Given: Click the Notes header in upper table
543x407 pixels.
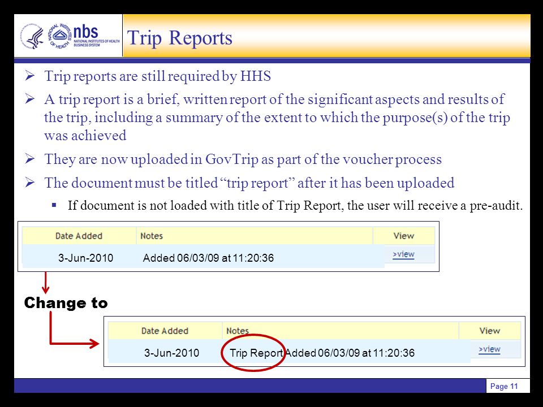Looking at the screenshot, I should coord(152,236).
